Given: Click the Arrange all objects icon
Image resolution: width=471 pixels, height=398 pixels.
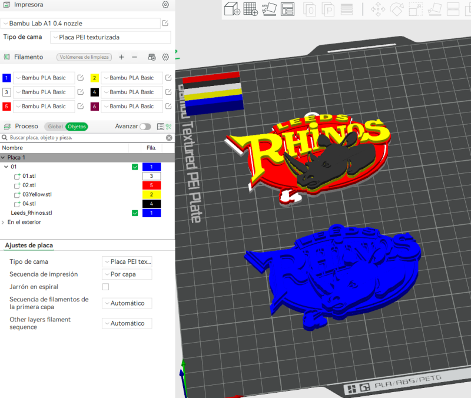Looking at the screenshot, I should pyautogui.click(x=287, y=9).
